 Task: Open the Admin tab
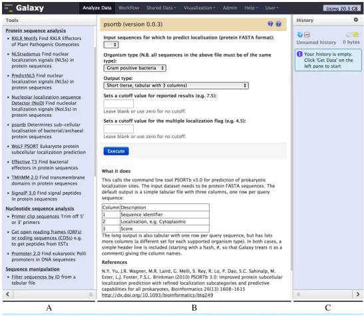(230, 8)
